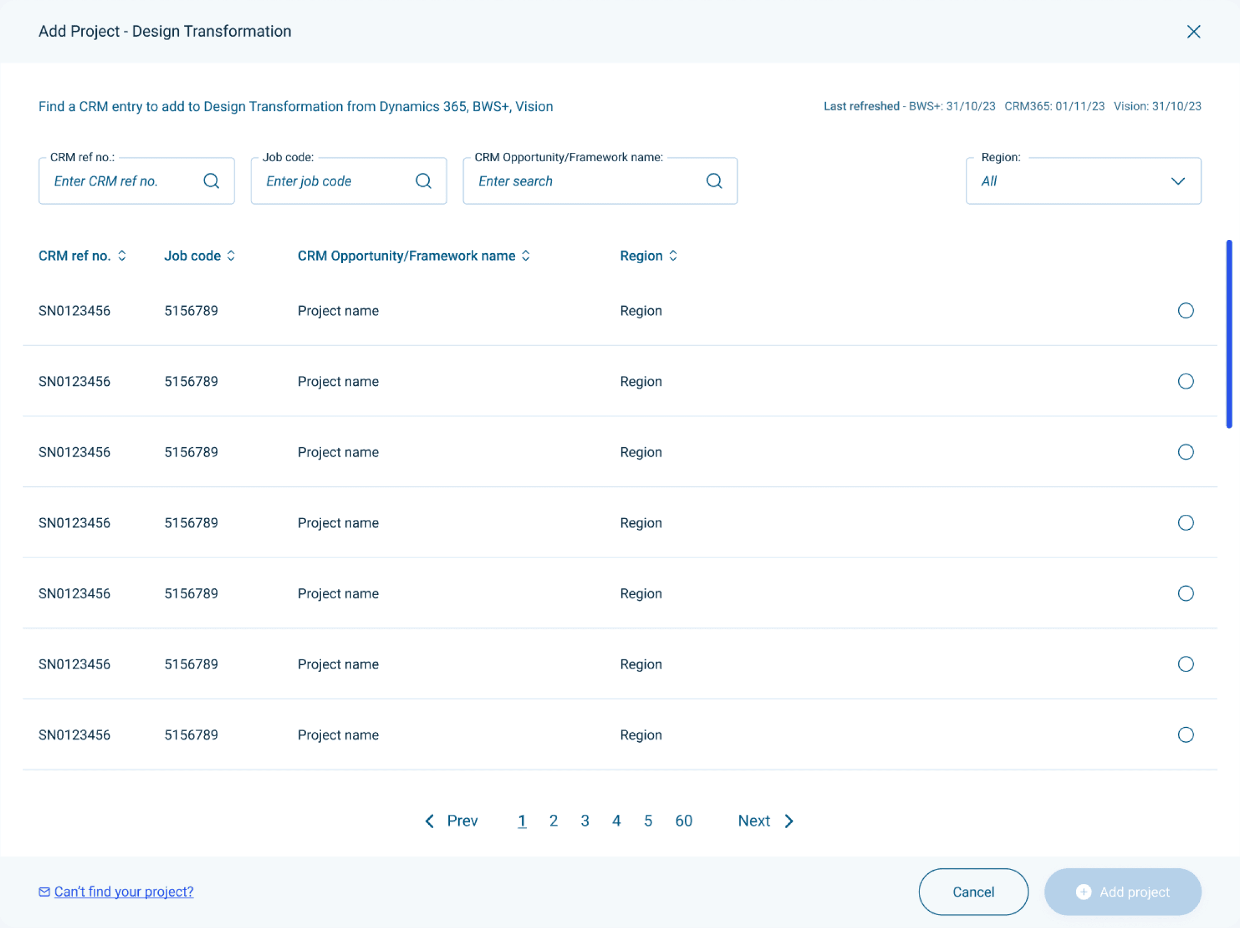Click the magnifier icon in Job code field

[424, 181]
